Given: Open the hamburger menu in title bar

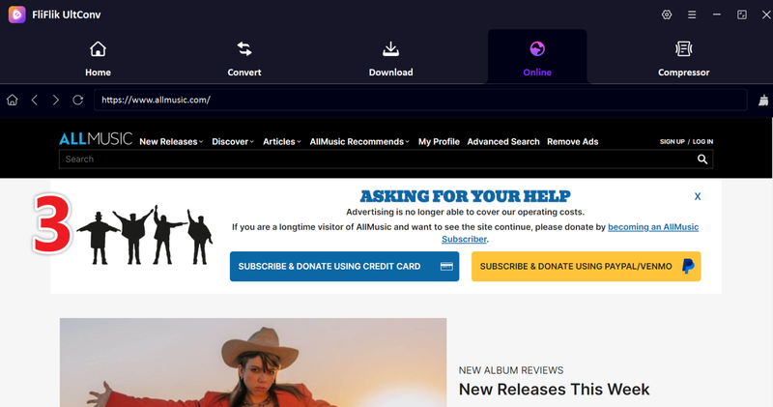Looking at the screenshot, I should click(692, 15).
